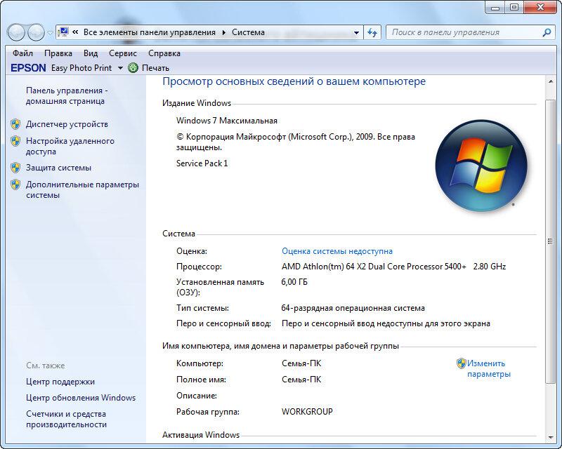Click 'Изменить параметры' link
This screenshot has width=562, height=449.
(488, 368)
